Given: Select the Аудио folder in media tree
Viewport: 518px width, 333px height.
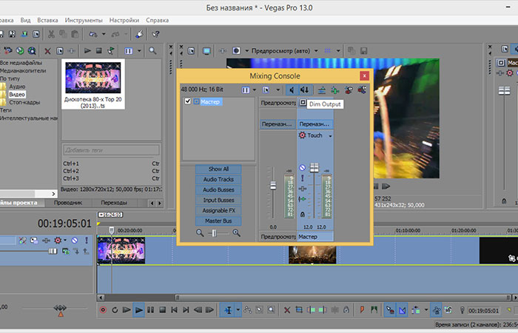Looking at the screenshot, I should (17, 87).
